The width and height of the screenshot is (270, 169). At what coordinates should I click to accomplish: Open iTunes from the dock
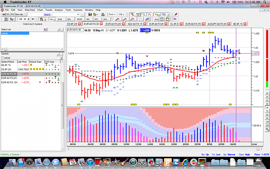pos(90,162)
